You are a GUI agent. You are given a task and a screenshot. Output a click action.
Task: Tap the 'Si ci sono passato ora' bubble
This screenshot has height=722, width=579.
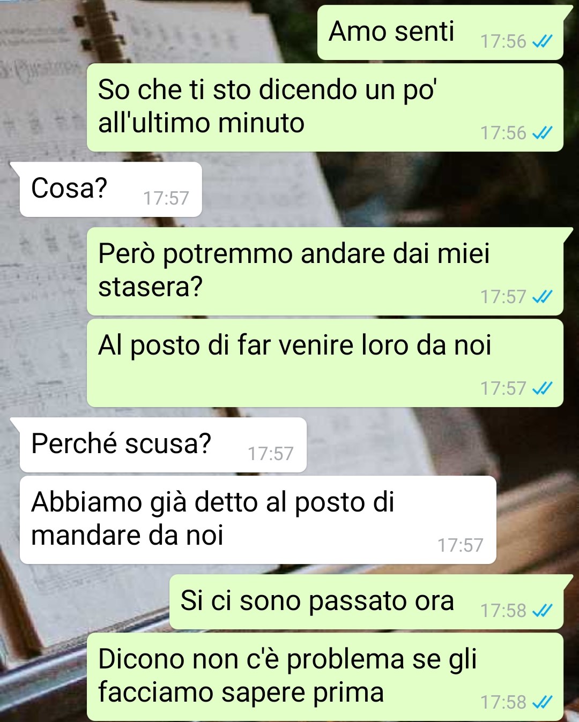click(366, 602)
